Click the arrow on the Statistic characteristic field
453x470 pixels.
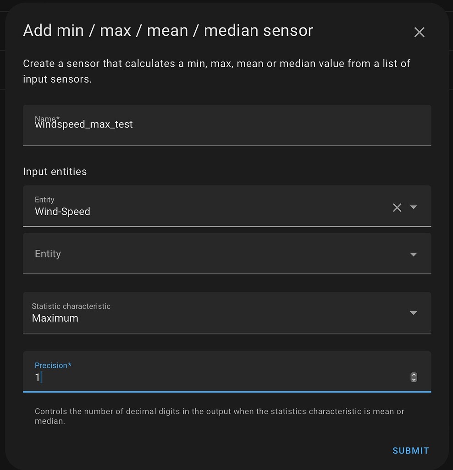414,313
